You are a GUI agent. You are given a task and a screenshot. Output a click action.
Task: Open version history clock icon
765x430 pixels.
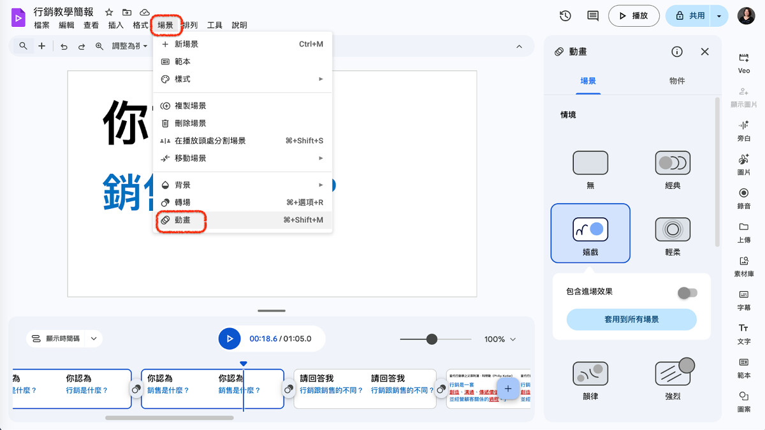[565, 16]
